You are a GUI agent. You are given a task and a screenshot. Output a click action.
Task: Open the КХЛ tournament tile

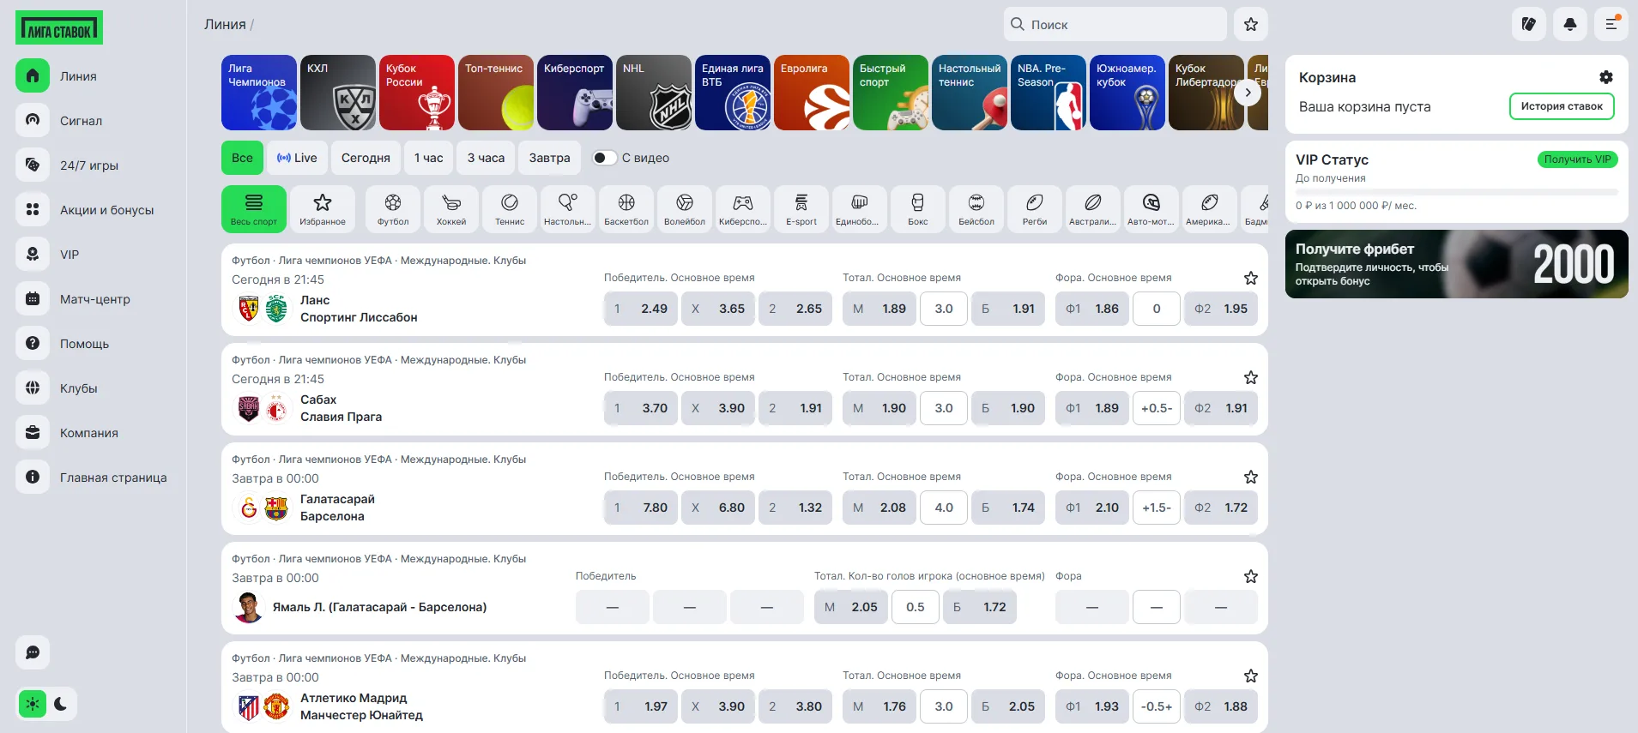click(x=338, y=93)
